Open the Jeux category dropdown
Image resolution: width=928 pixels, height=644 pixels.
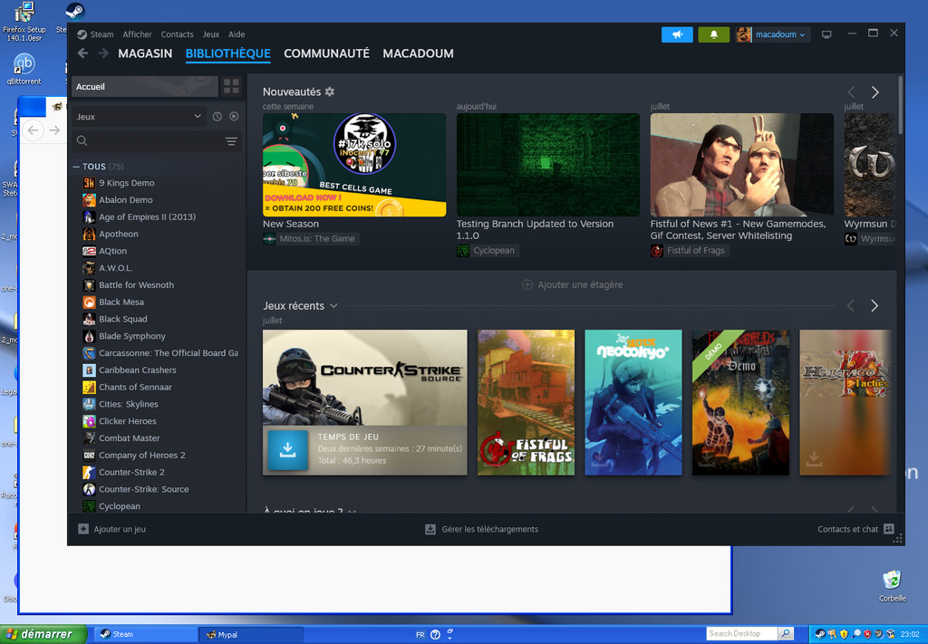pos(139,117)
